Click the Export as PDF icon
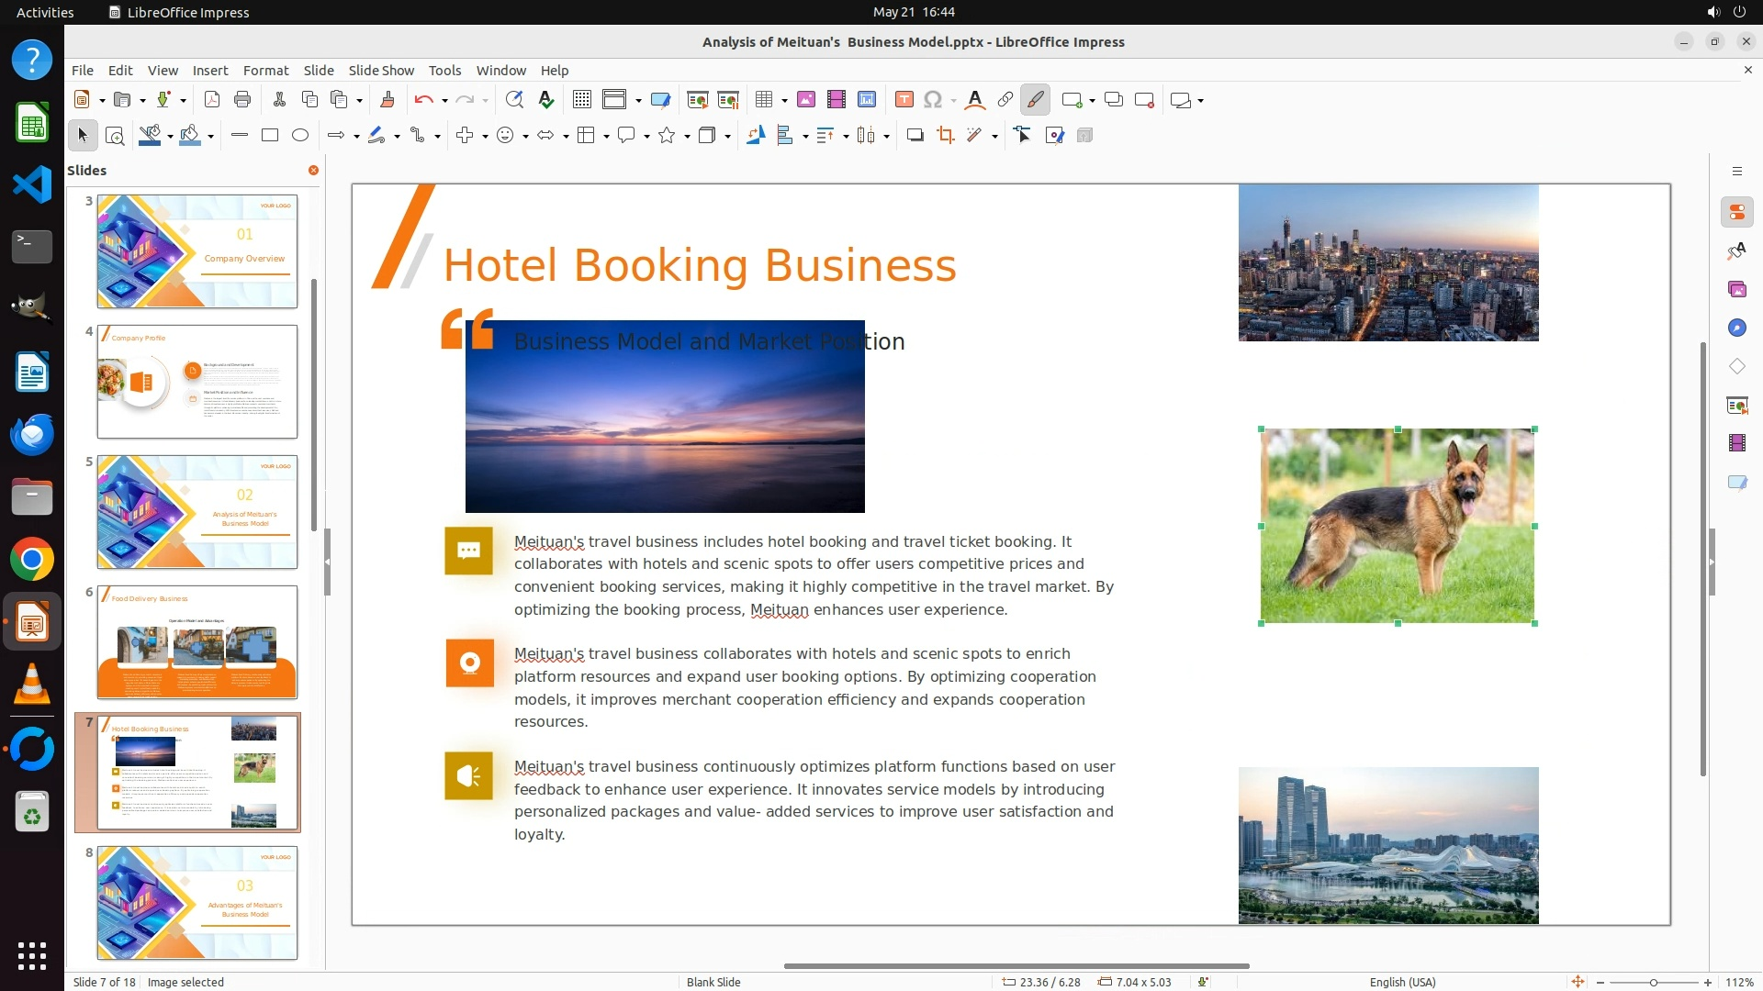1763x991 pixels. [211, 100]
